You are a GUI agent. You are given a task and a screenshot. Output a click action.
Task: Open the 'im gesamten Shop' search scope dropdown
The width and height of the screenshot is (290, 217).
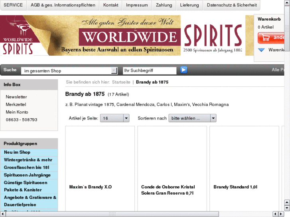coord(69,71)
